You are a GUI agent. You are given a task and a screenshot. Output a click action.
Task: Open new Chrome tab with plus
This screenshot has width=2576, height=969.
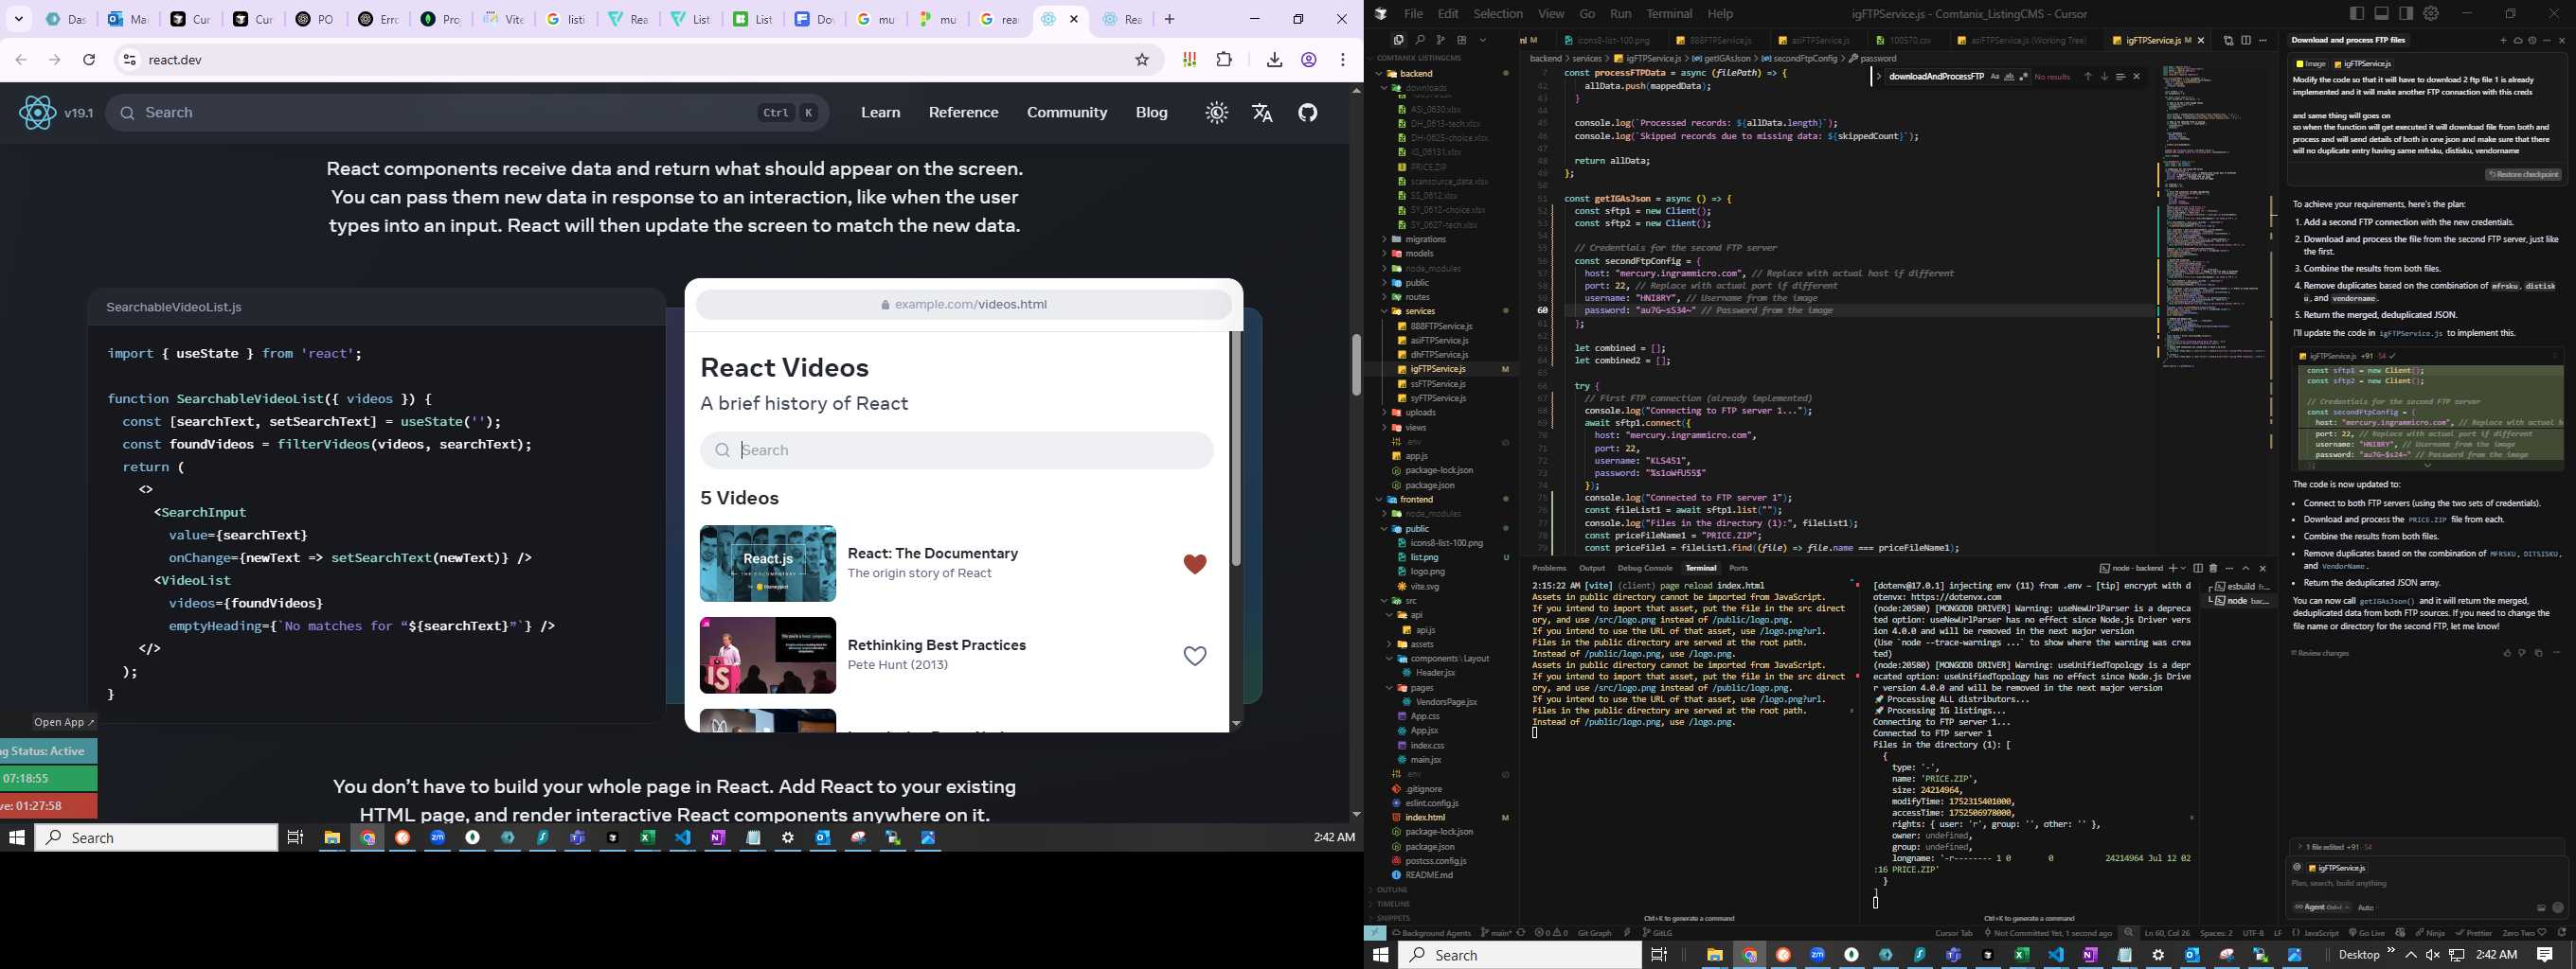coord(1169,19)
